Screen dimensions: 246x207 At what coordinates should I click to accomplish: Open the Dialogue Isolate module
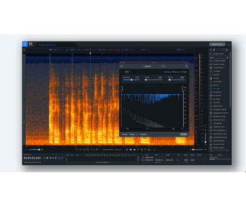coord(219,117)
